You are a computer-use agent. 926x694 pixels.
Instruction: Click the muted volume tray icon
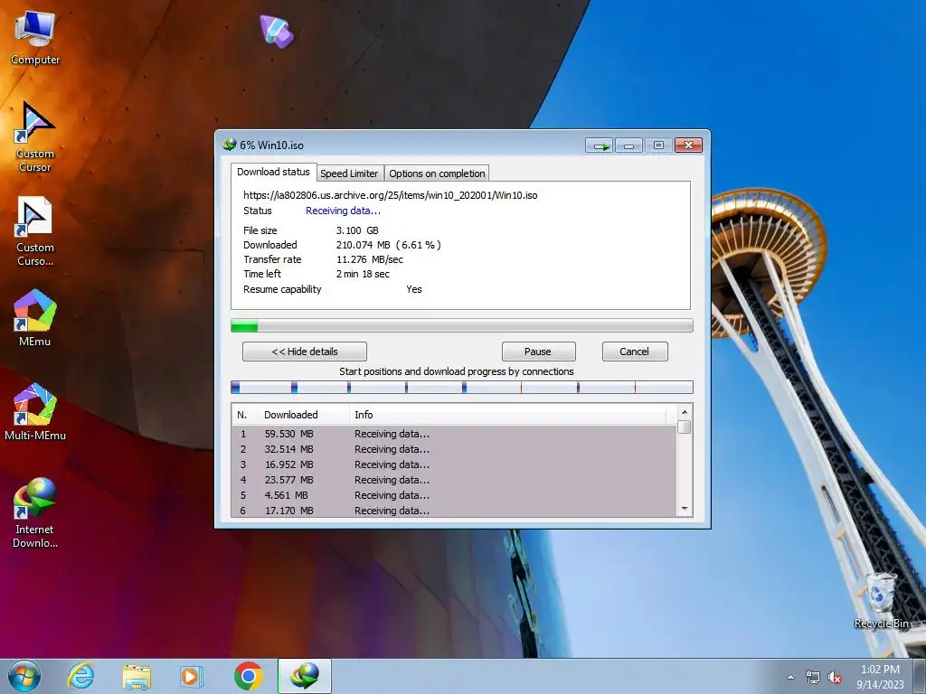tap(835, 678)
